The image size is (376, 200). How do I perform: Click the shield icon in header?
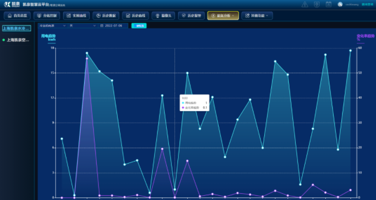pos(317,4)
